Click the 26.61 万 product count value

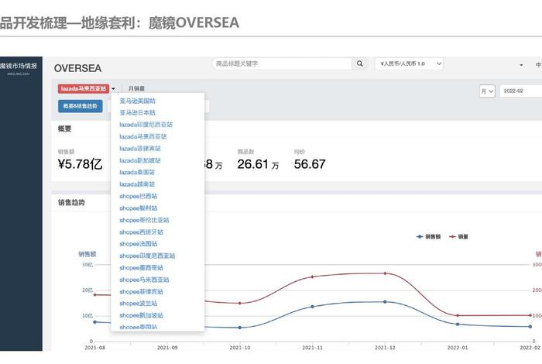click(258, 164)
